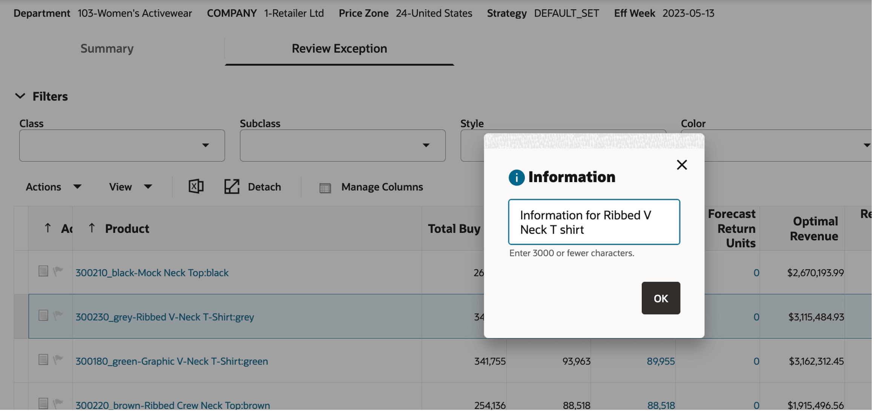
Task: Switch to the Summary tab
Action: coord(107,49)
